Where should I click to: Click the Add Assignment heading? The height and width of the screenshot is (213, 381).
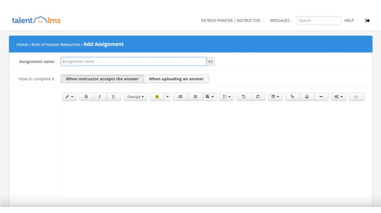point(103,44)
